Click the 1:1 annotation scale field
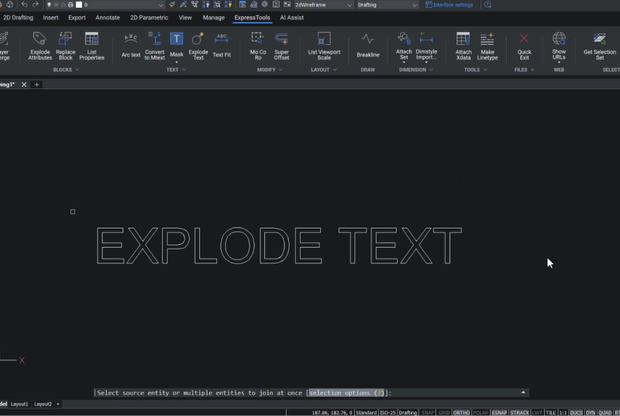Screen dimensions: 620x416 (563, 412)
